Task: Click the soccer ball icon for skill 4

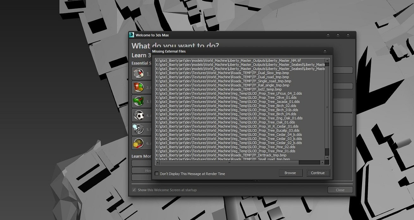Action: 138,115
